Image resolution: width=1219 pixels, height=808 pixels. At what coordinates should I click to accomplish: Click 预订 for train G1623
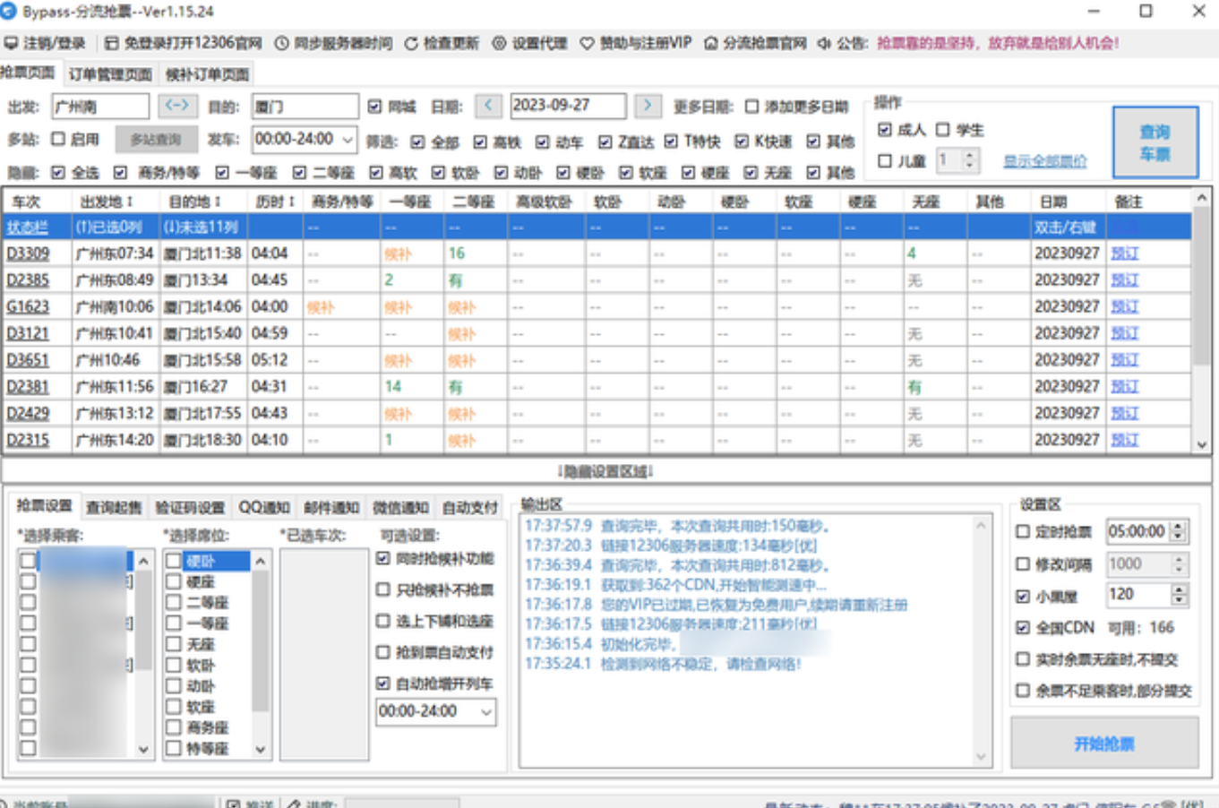coord(1124,307)
